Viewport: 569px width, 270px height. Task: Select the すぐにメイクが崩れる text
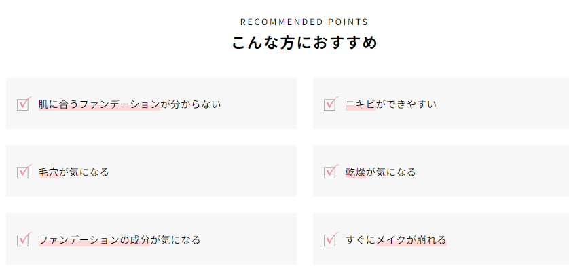(x=396, y=240)
